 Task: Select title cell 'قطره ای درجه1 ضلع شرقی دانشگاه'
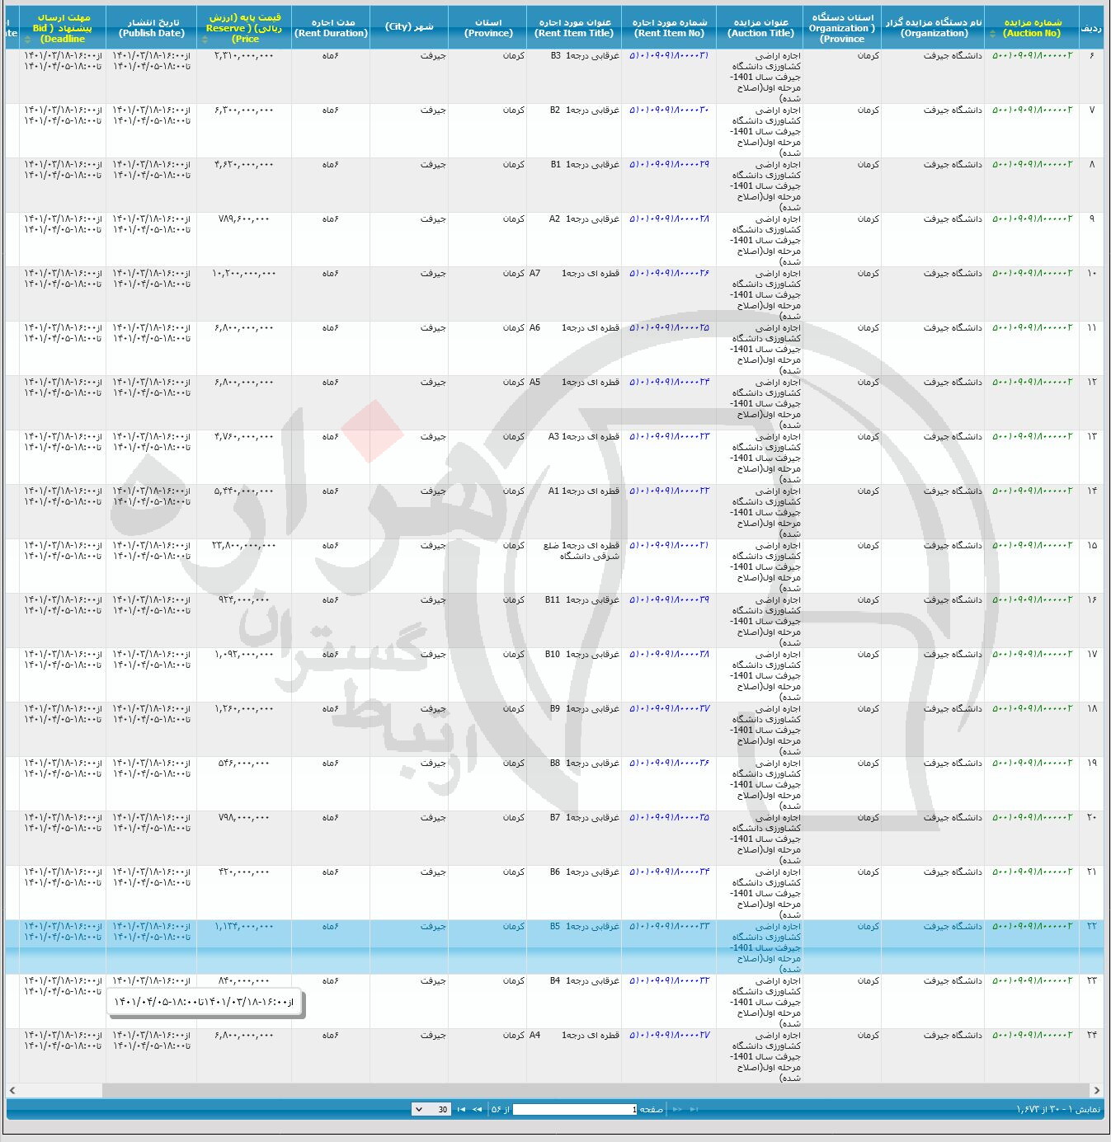click(x=574, y=566)
